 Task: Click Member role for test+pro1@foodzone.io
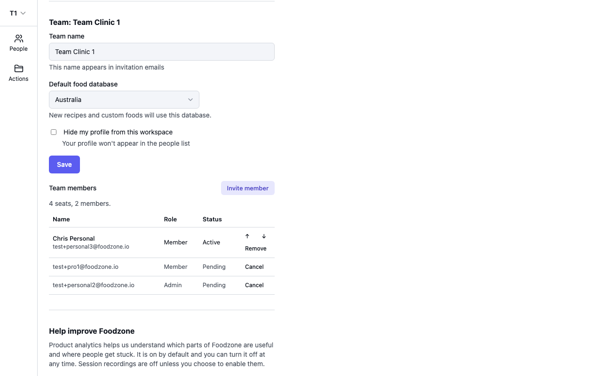175,267
